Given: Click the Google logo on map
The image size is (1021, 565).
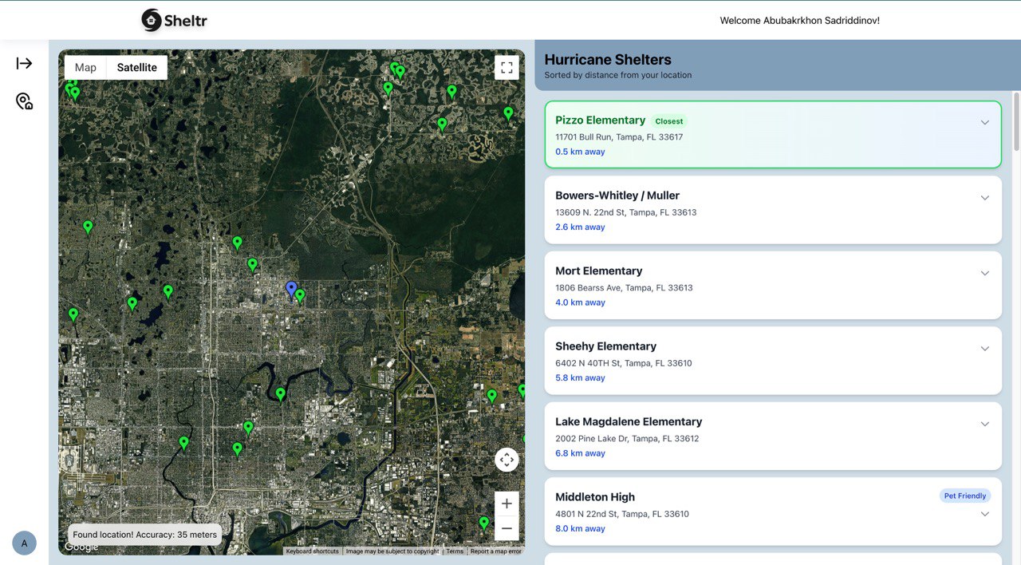Looking at the screenshot, I should [x=81, y=547].
